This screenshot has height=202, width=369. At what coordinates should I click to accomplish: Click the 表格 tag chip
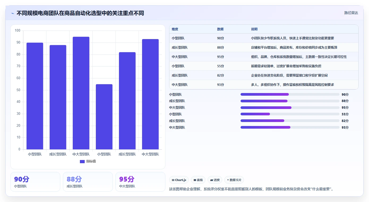coord(198,180)
